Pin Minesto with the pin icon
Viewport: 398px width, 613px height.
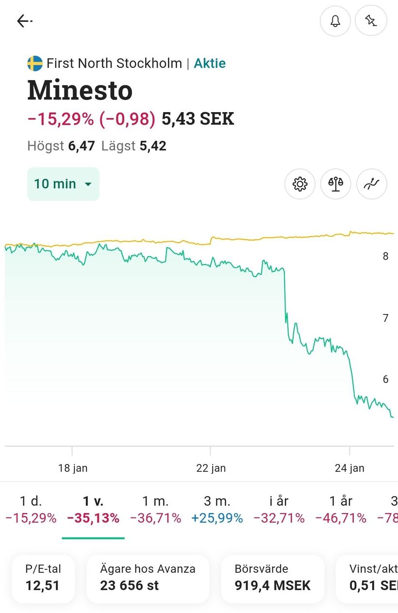pyautogui.click(x=371, y=21)
